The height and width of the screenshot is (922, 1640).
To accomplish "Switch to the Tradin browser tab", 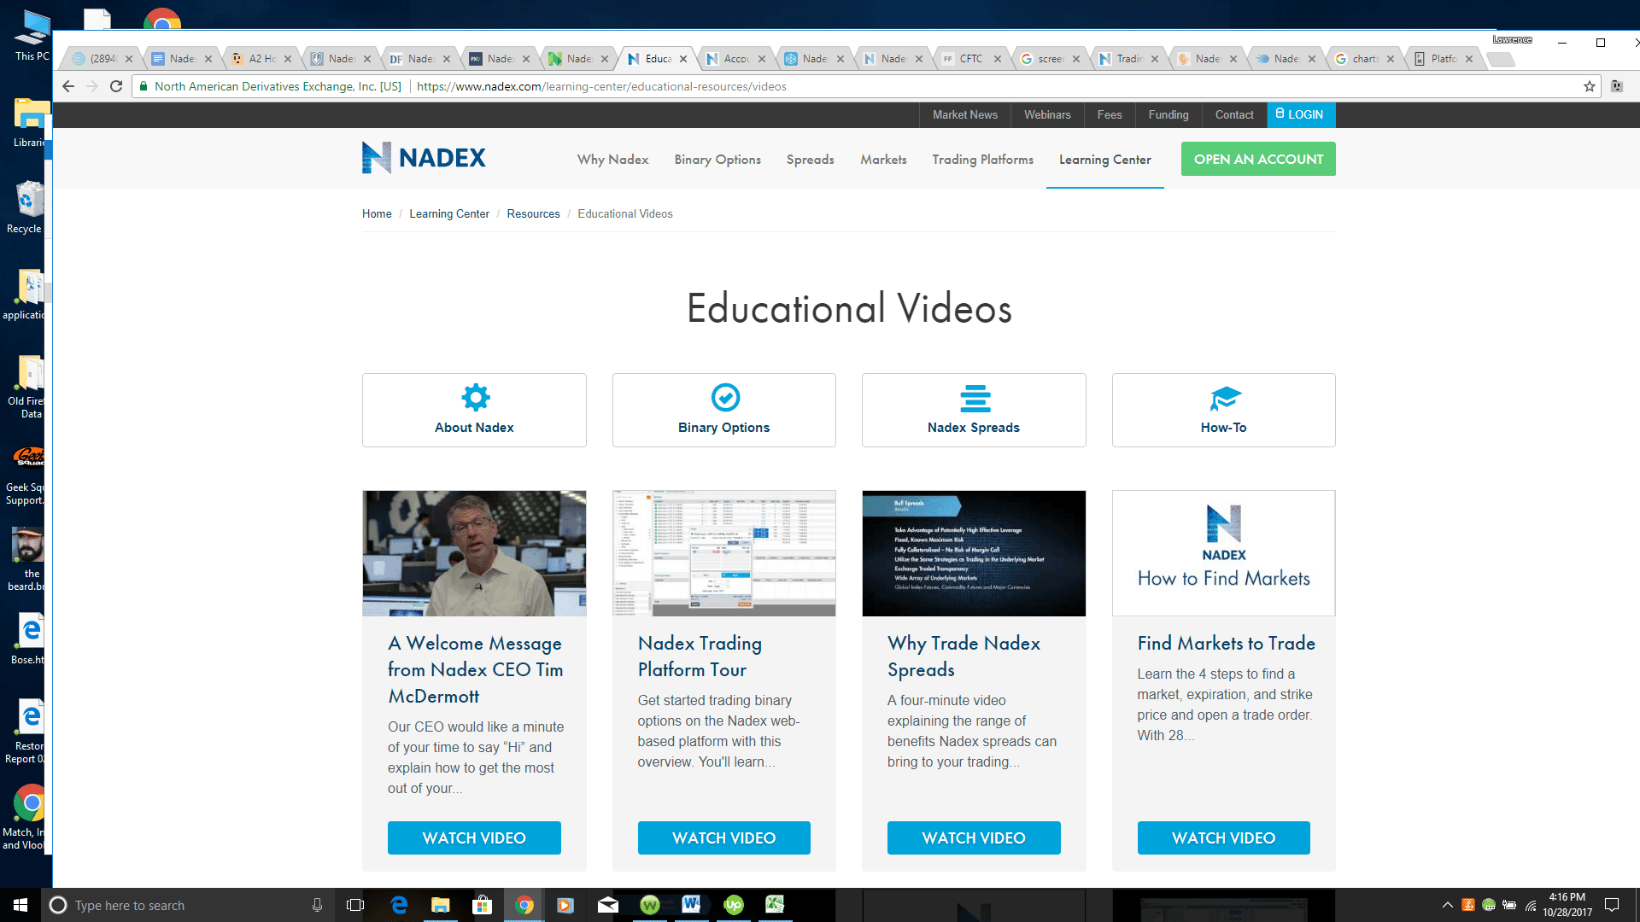I will (x=1129, y=59).
